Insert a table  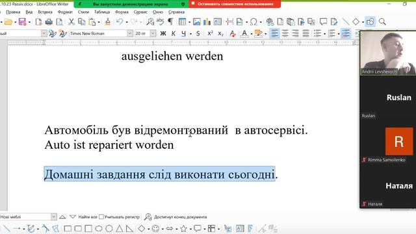tap(182, 21)
